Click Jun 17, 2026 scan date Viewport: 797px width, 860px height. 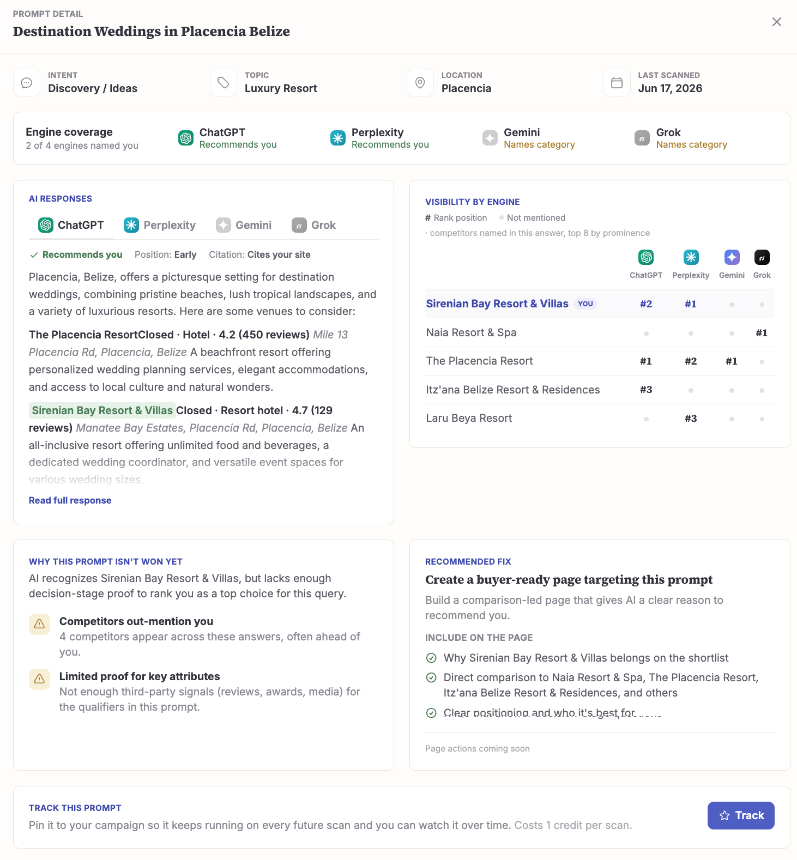[670, 88]
